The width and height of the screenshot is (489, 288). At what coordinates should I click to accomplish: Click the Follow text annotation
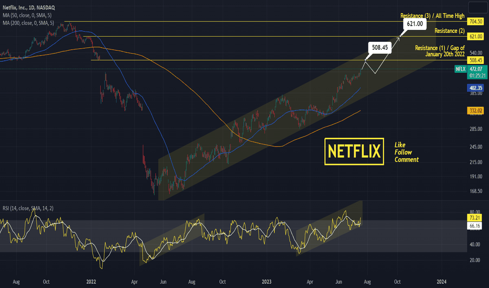point(403,152)
